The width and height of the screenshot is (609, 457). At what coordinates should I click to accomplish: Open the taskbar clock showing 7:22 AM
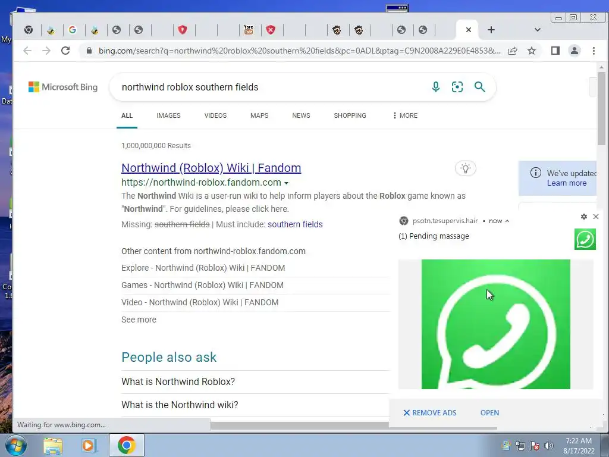[579, 446]
